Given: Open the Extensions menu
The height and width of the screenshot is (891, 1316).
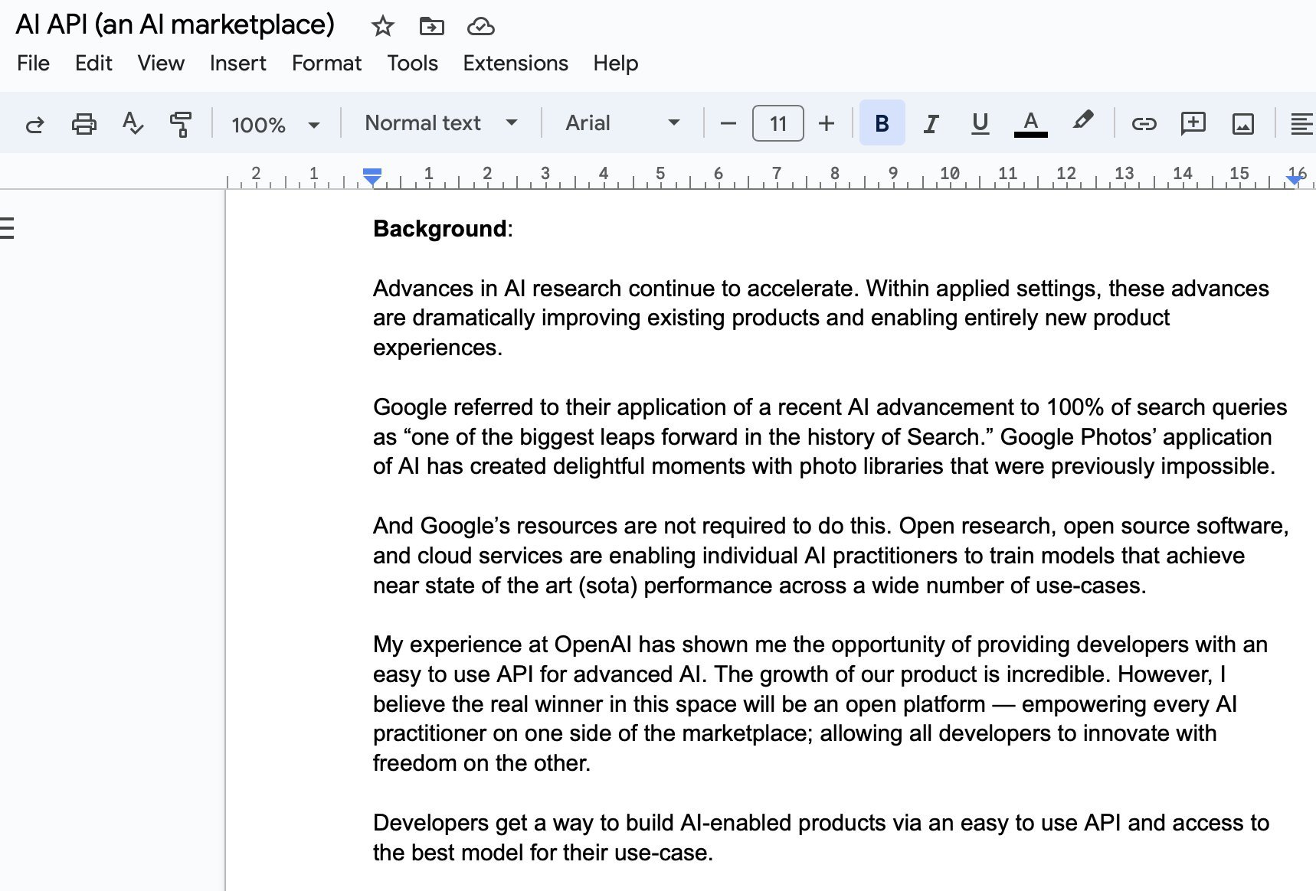Looking at the screenshot, I should point(516,64).
